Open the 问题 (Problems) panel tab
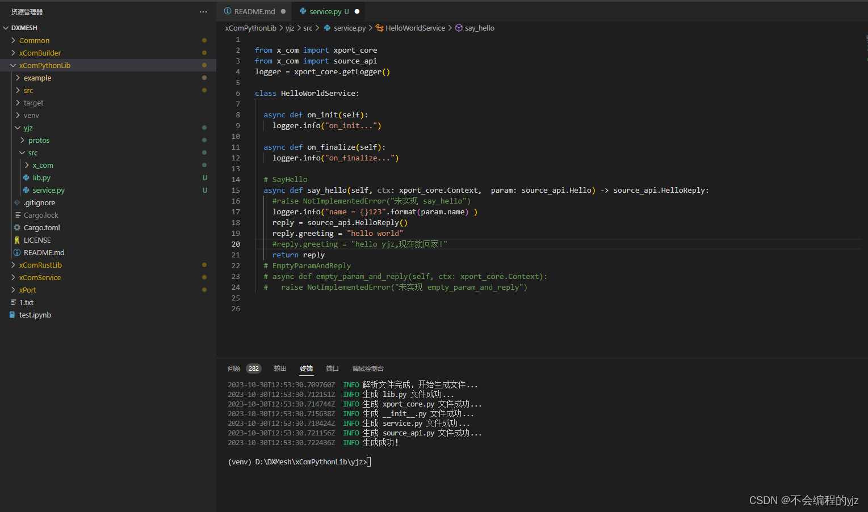Screen dimensions: 868x512 click(234, 369)
